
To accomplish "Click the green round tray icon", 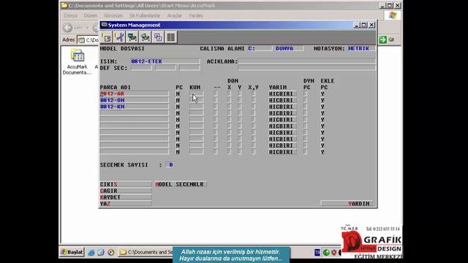I will point(326,253).
